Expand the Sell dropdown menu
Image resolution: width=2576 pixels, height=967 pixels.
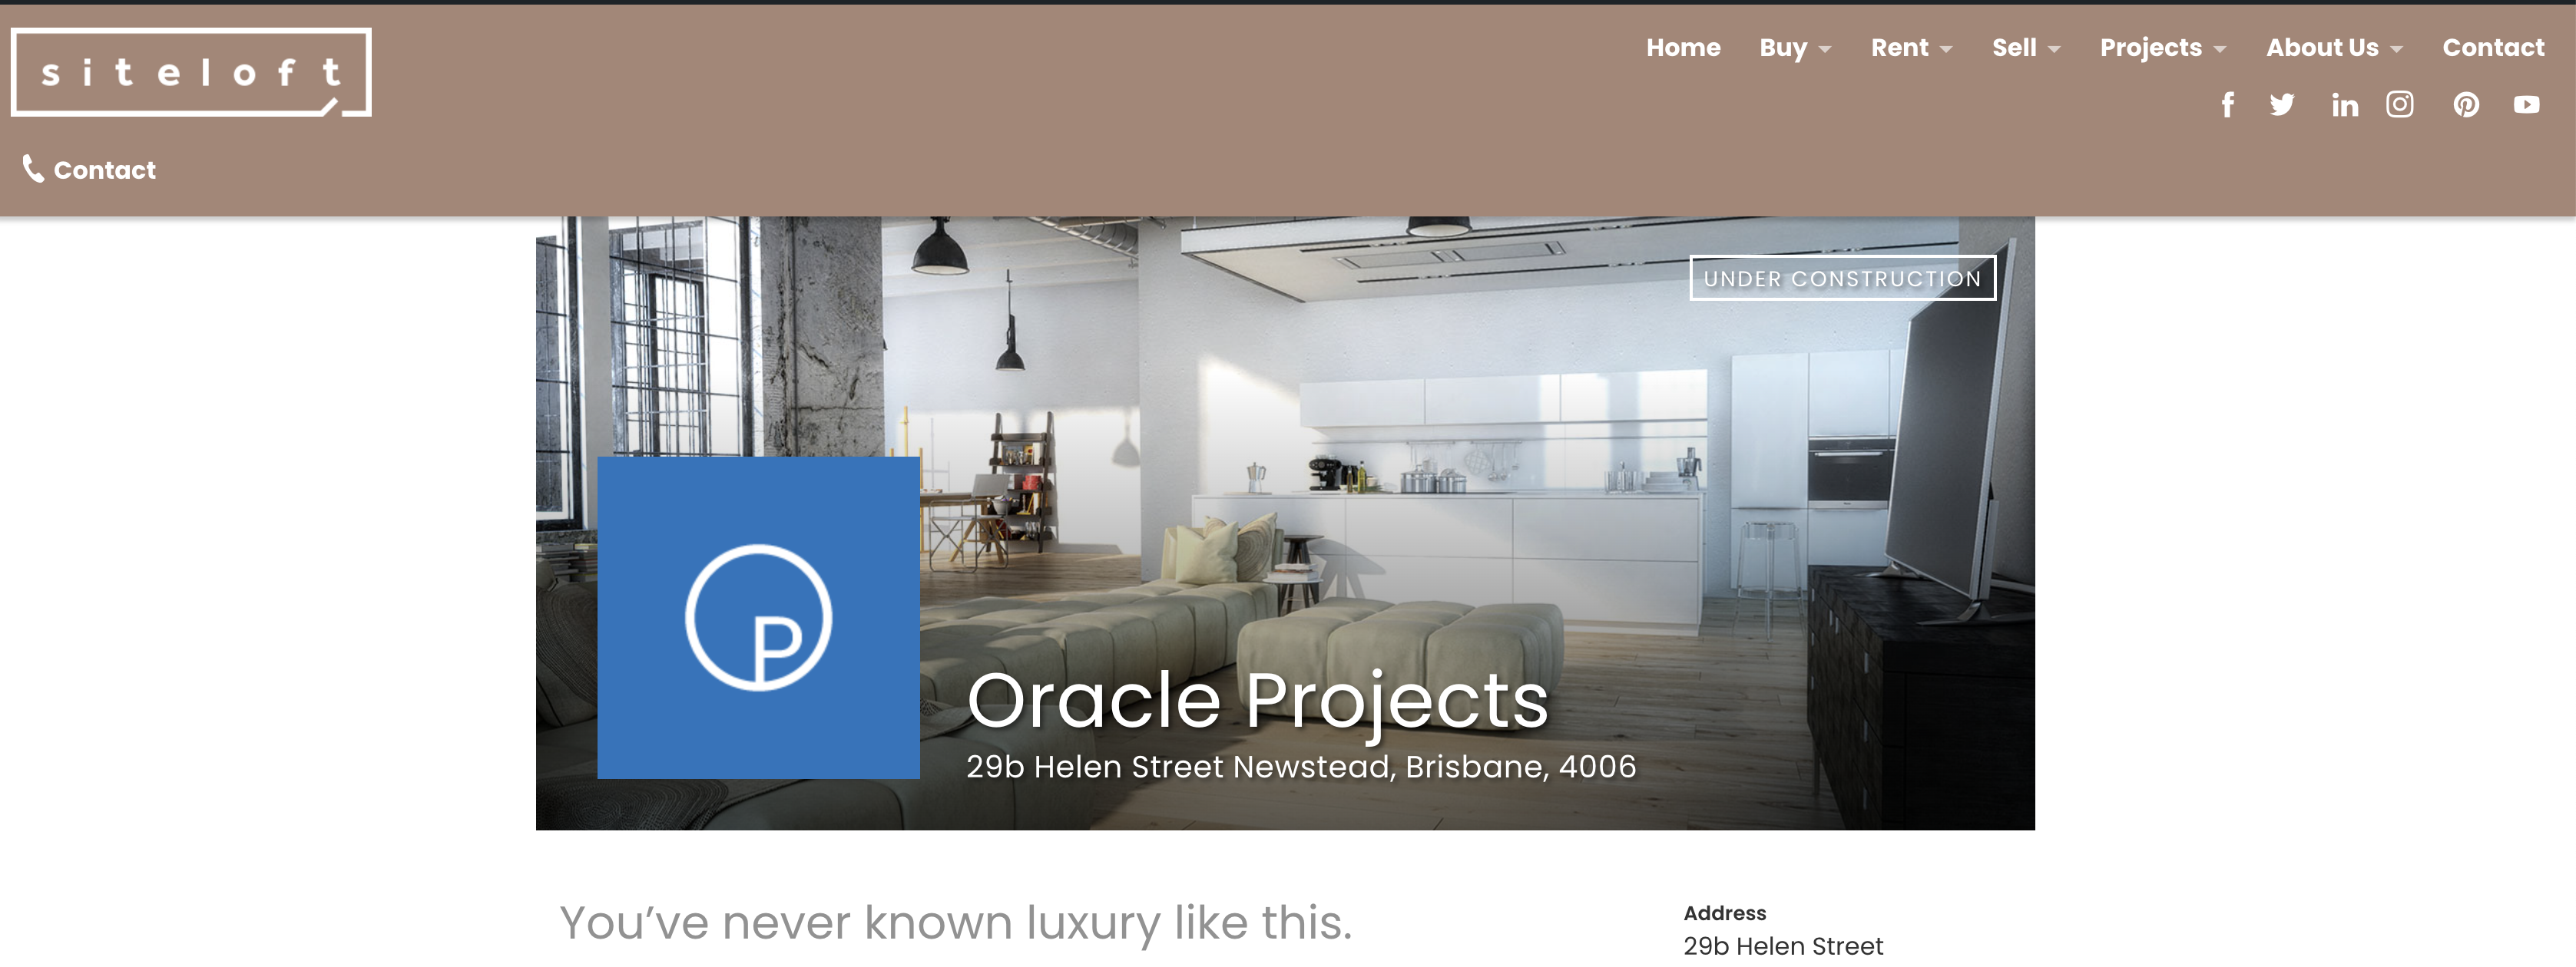pyautogui.click(x=2026, y=48)
